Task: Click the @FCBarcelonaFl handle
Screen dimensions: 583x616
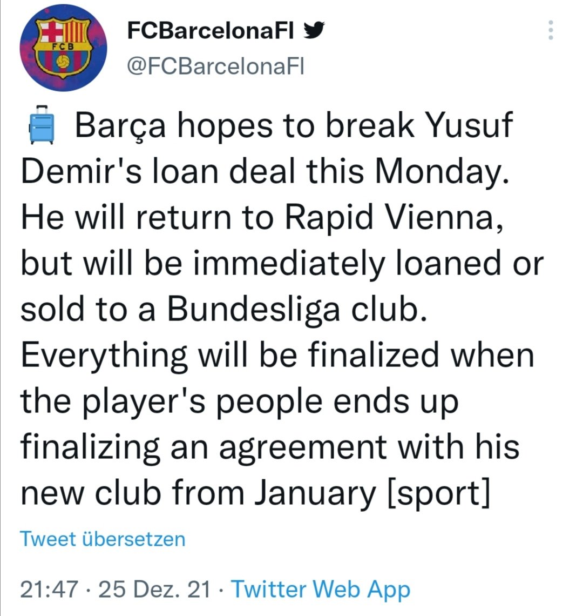Action: point(215,66)
